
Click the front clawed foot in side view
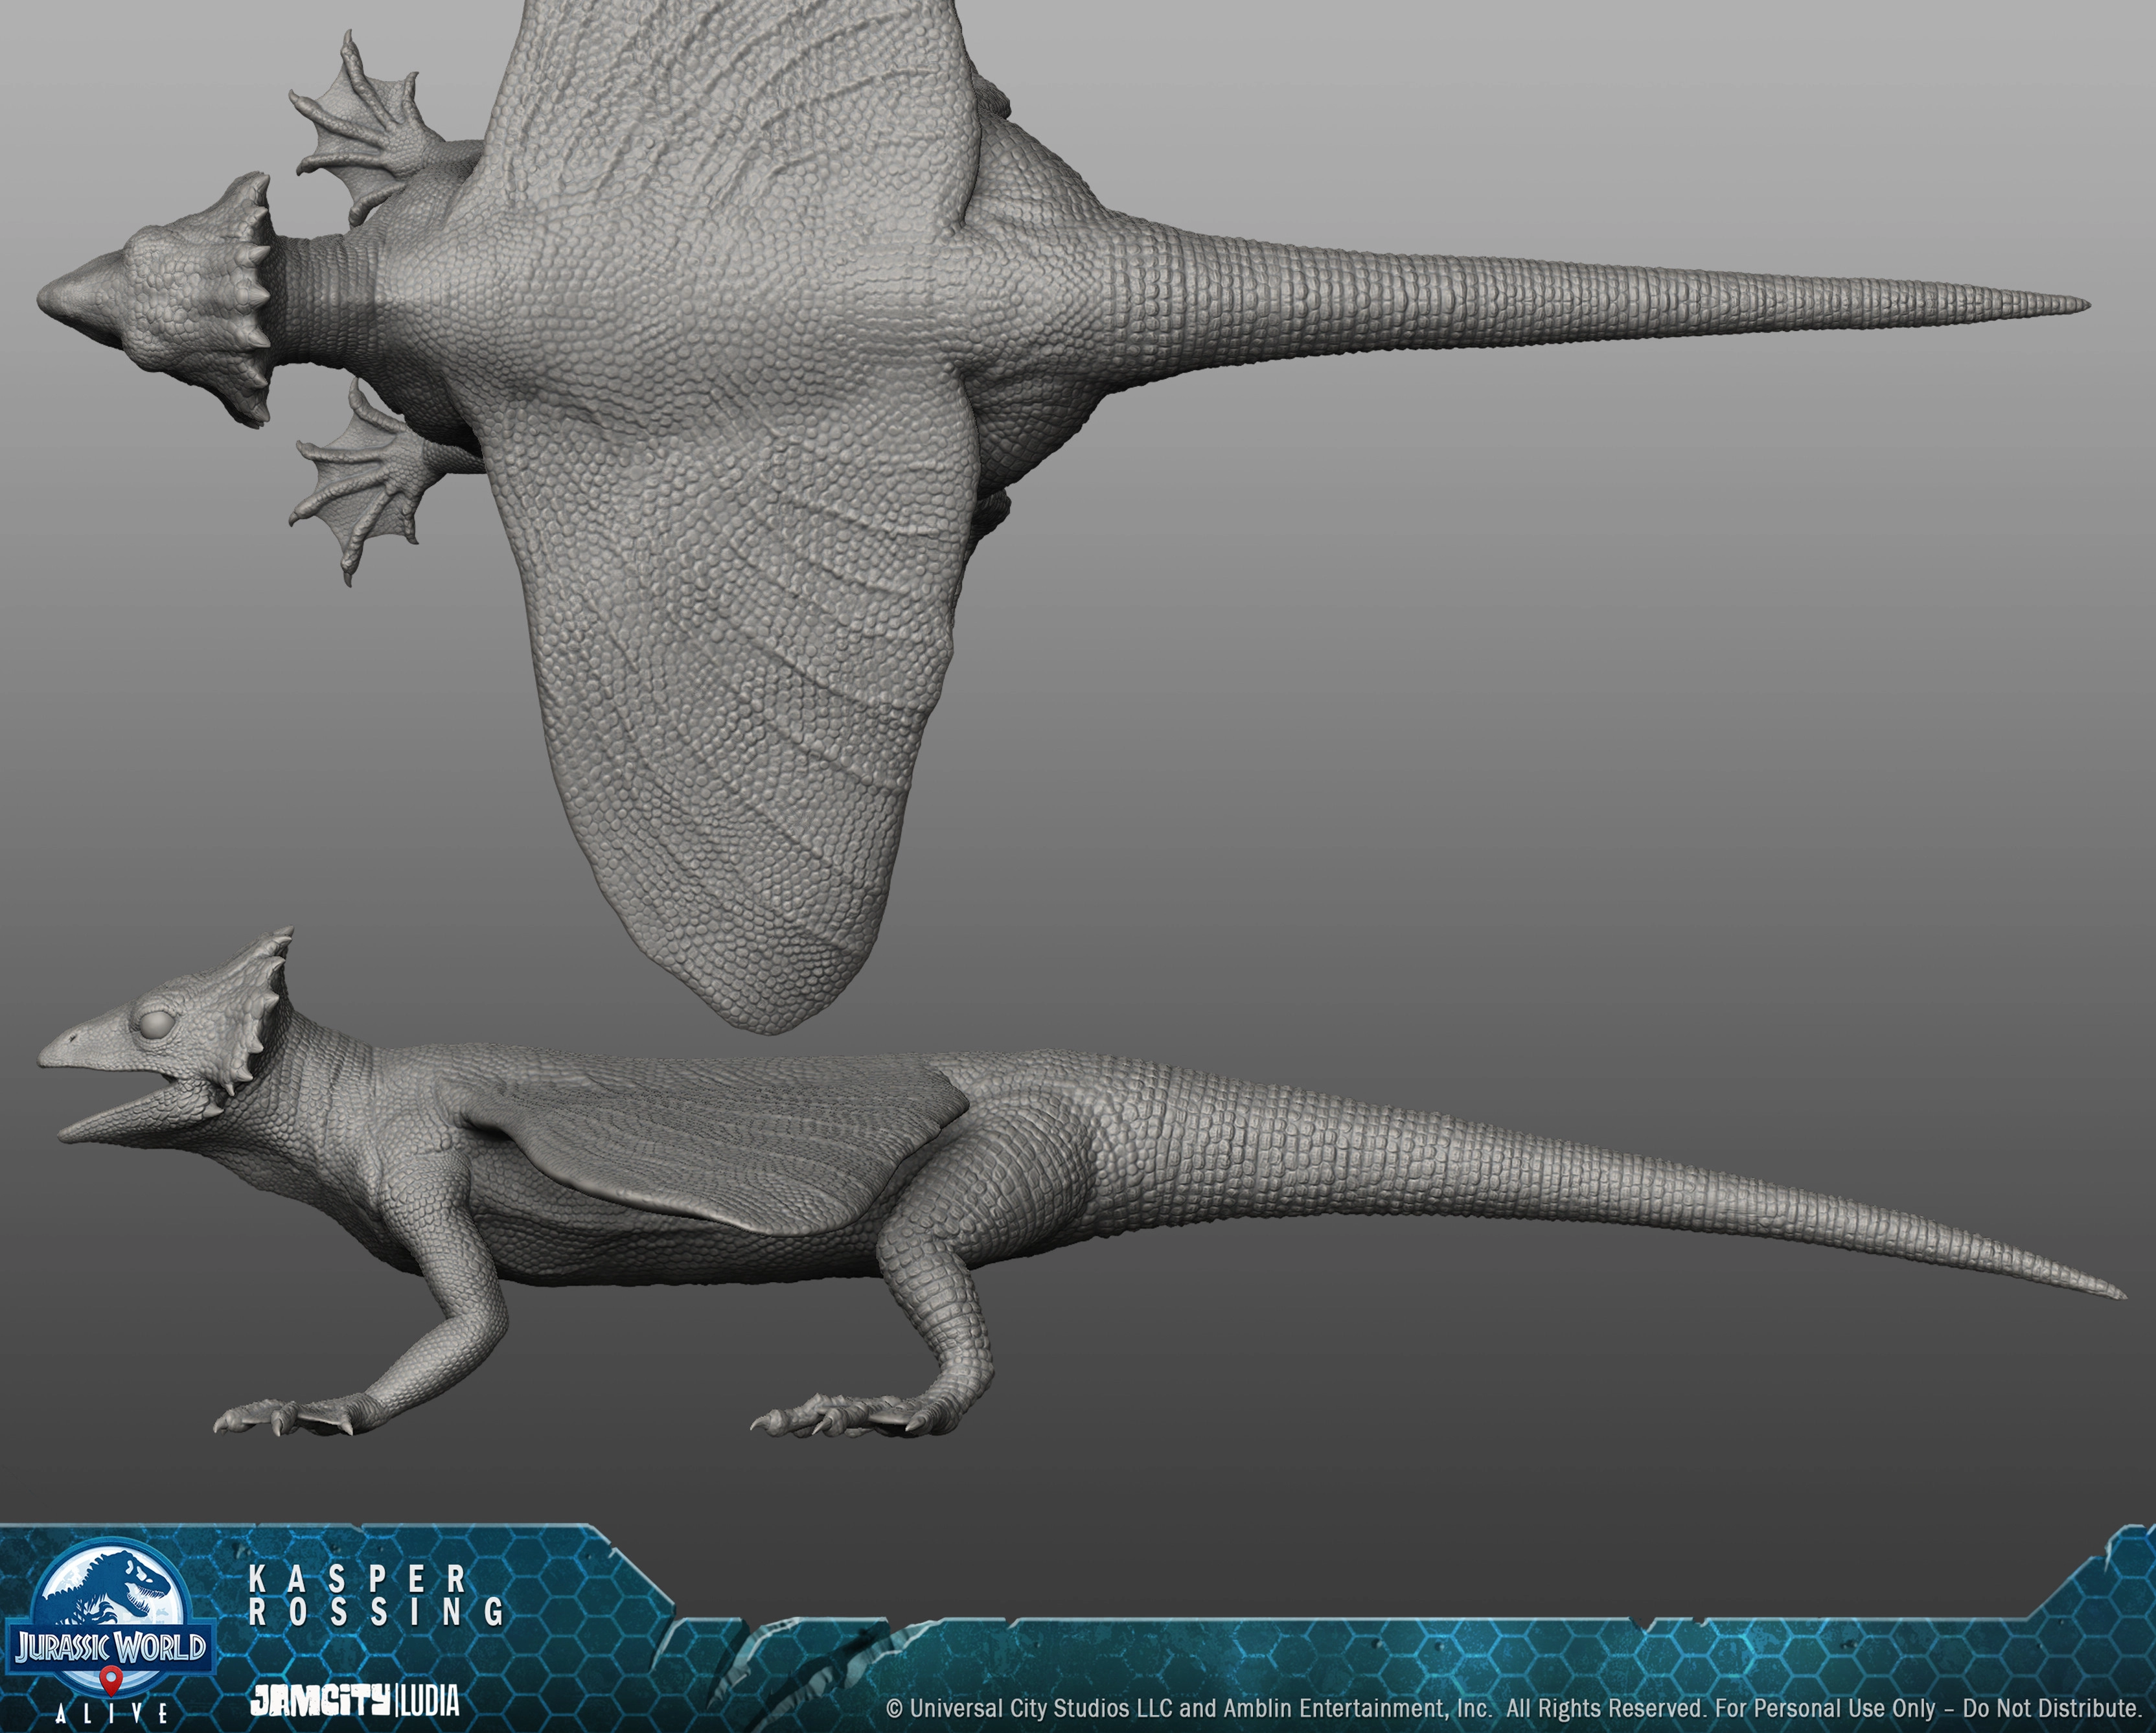pos(290,1415)
